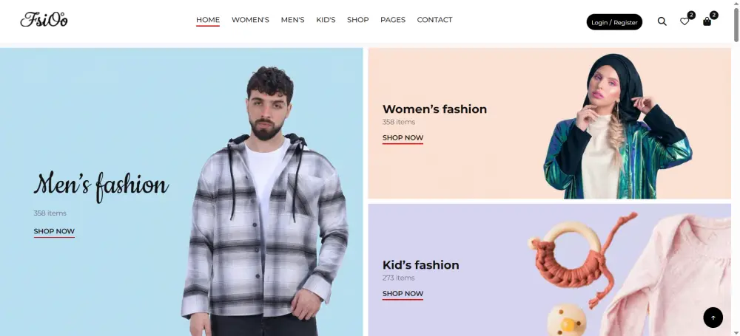Open the Men's menu item
This screenshot has width=740, height=336.
point(292,20)
